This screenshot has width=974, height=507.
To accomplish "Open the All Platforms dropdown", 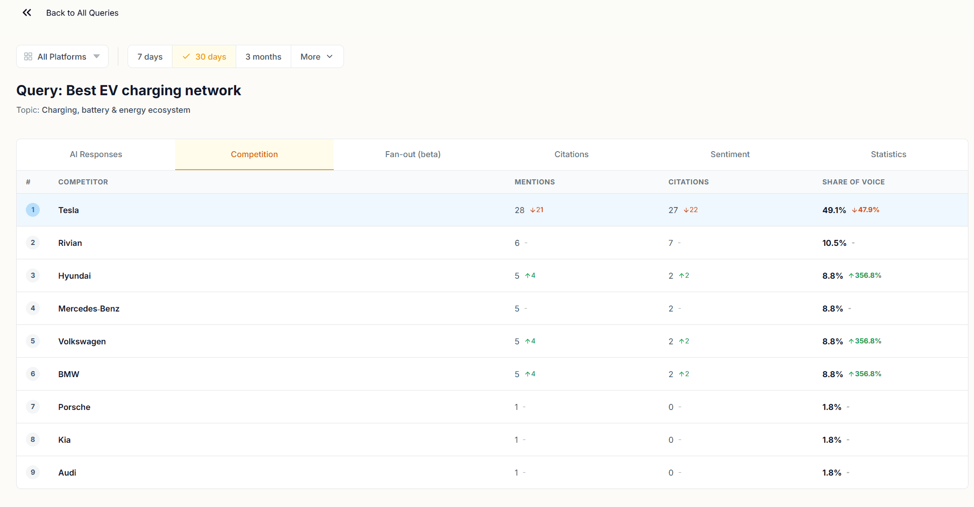I will [62, 56].
